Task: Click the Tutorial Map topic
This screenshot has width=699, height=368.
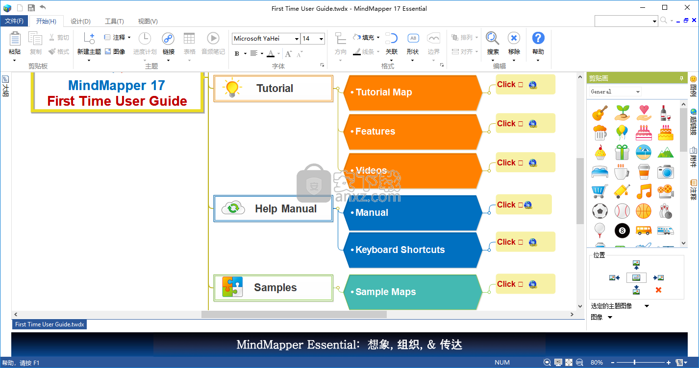Action: click(413, 92)
